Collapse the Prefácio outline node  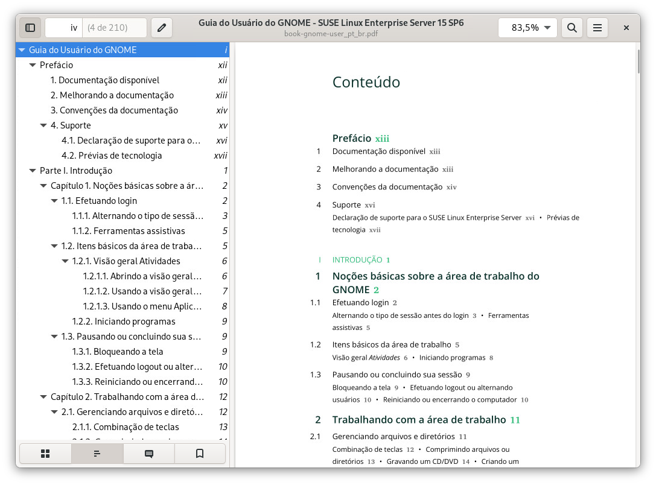pyautogui.click(x=33, y=65)
